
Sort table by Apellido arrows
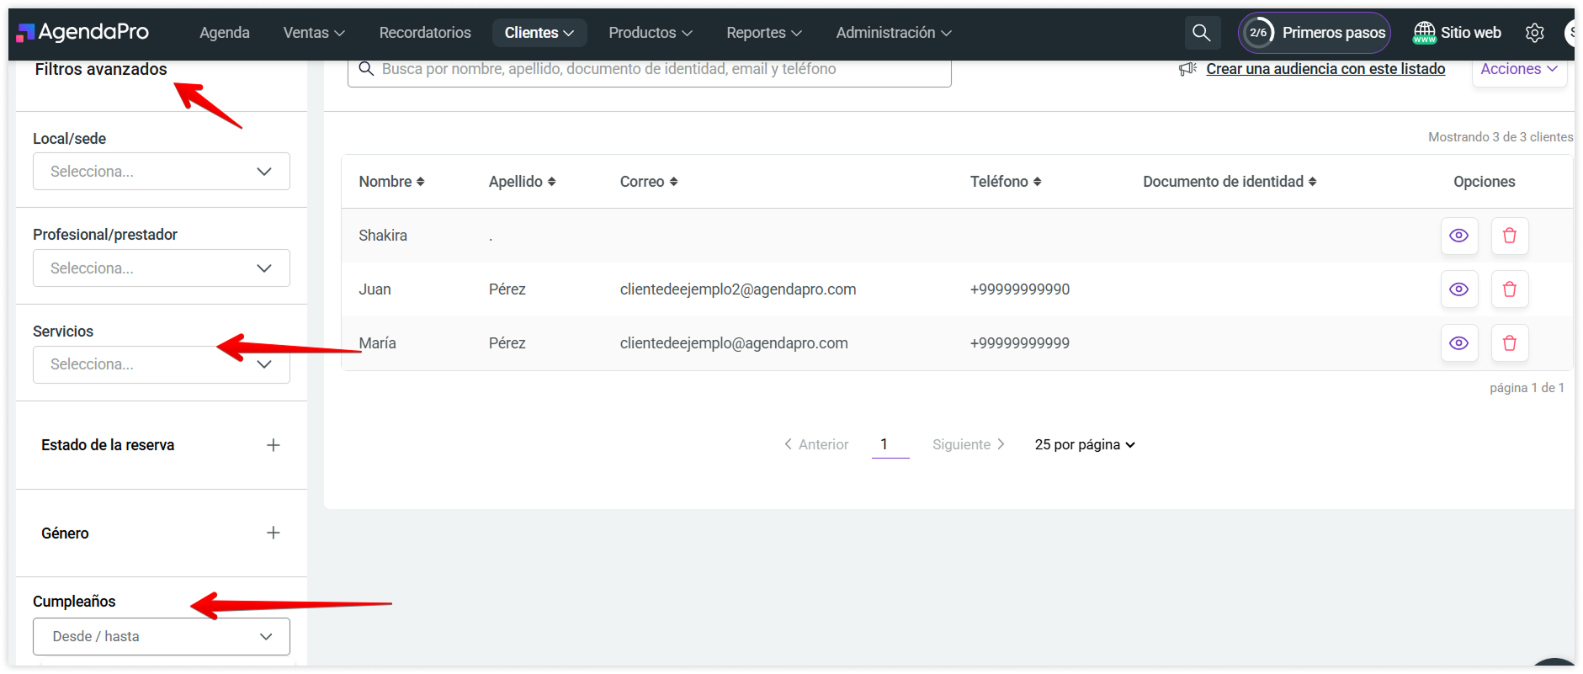pos(551,182)
